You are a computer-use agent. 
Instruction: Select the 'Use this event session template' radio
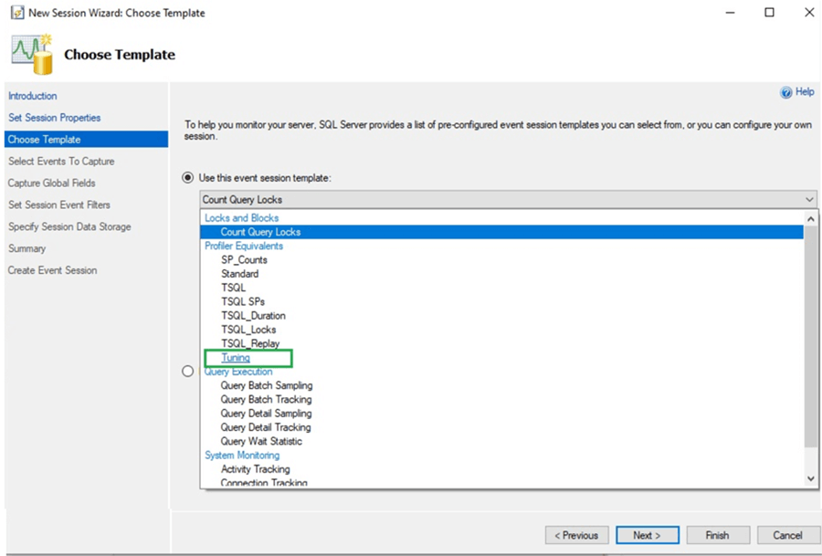pyautogui.click(x=187, y=178)
